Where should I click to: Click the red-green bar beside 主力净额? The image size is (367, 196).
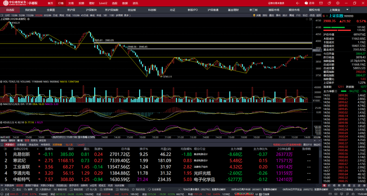click(x=344, y=91)
